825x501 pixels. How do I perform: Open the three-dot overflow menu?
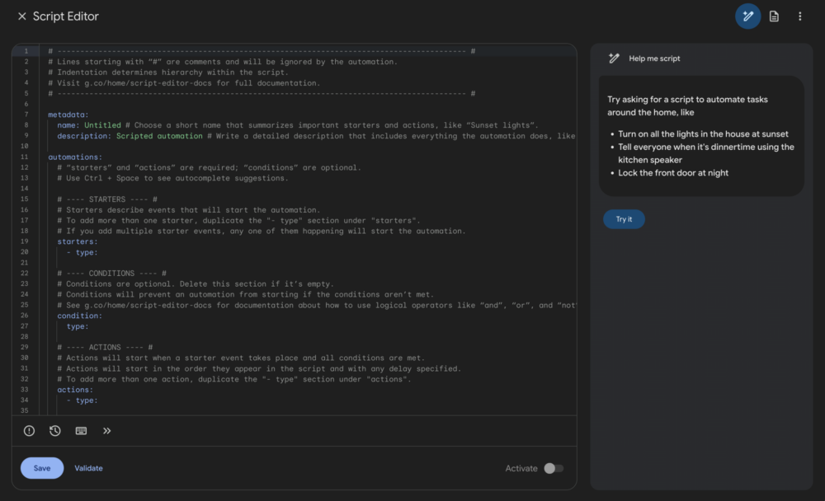coord(799,16)
